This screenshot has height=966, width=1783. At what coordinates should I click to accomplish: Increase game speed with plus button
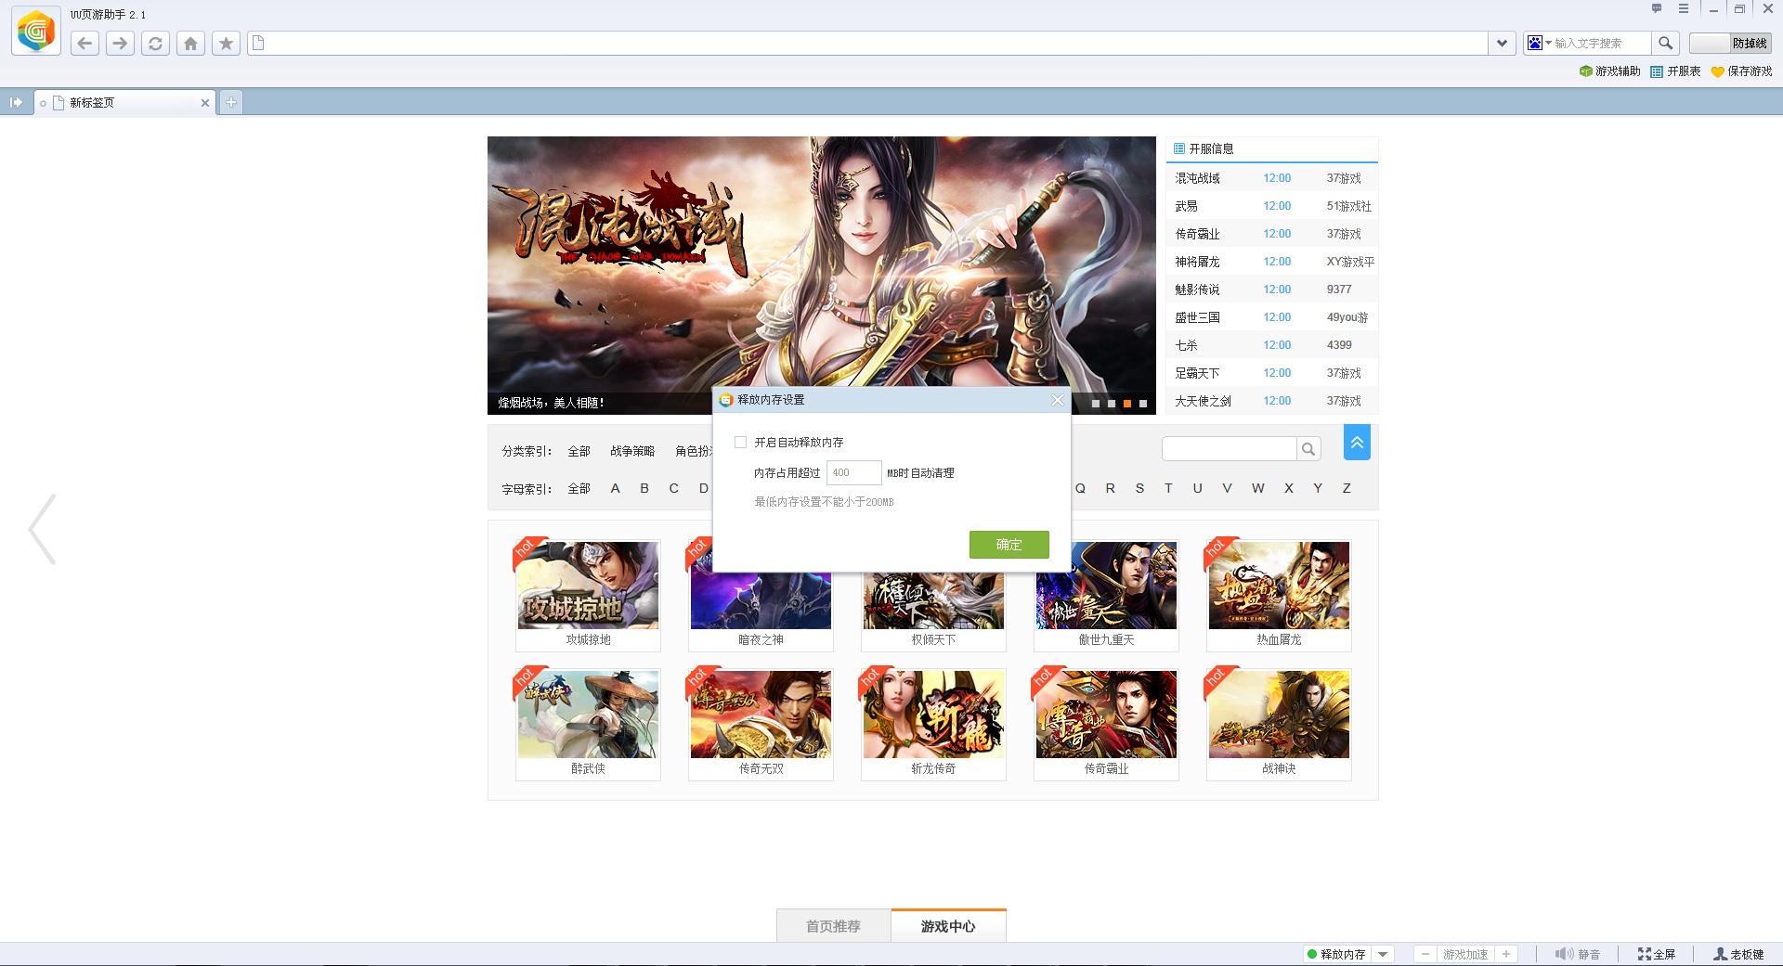(x=1506, y=954)
